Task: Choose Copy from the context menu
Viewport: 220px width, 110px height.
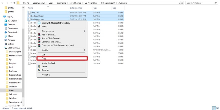Action: click(x=62, y=58)
